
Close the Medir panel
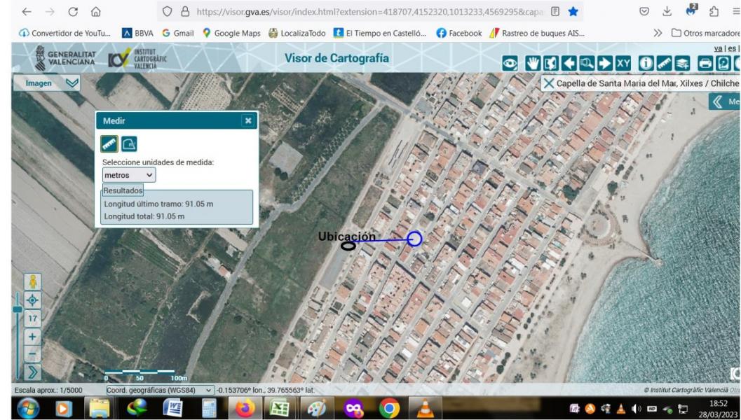tap(247, 121)
